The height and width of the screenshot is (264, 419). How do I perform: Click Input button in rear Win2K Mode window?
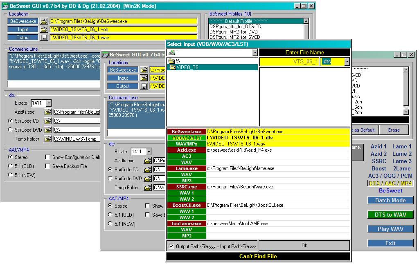(x=23, y=29)
